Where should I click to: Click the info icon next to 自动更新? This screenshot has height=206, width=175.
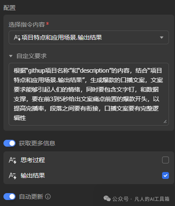(48, 197)
